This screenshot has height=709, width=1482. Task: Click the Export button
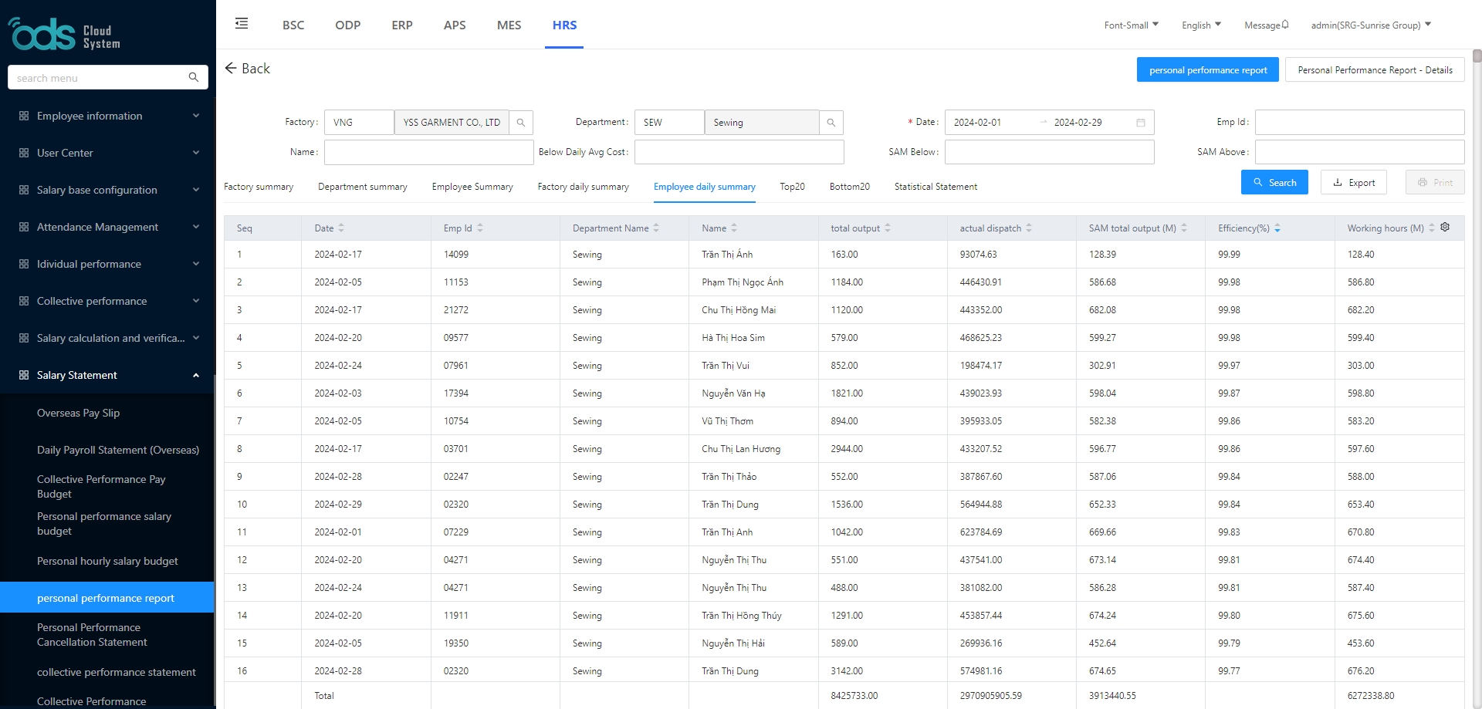tap(1354, 183)
